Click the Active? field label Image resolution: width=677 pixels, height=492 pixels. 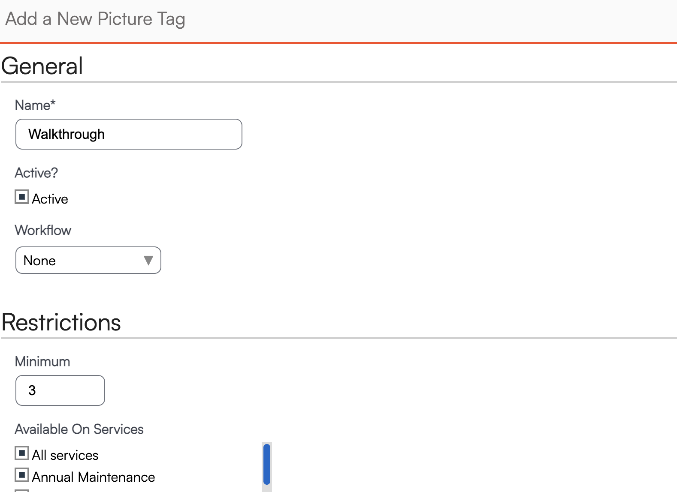click(x=36, y=173)
